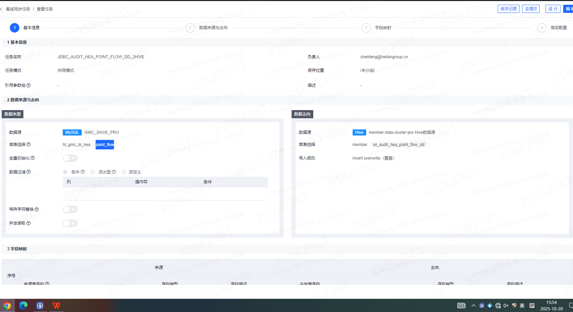Click the help icon next to 引用参数组

[x=28, y=85]
